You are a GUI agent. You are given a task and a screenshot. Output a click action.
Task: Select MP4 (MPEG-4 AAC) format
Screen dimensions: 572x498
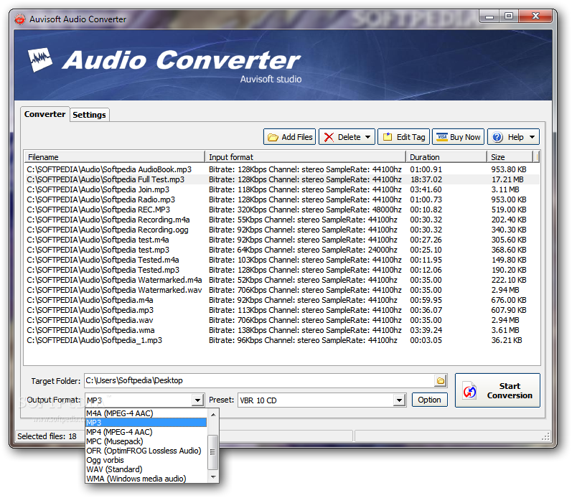click(146, 432)
